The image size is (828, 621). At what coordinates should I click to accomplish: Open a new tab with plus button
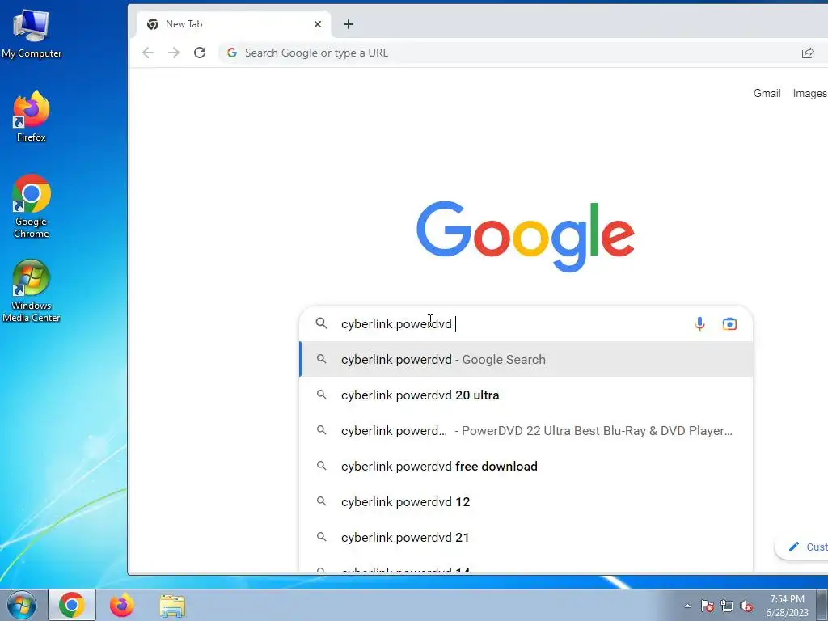pos(349,24)
